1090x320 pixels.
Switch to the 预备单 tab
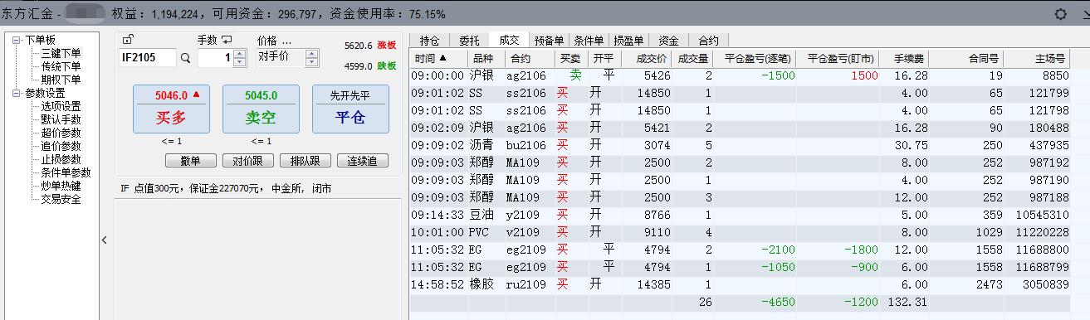549,40
